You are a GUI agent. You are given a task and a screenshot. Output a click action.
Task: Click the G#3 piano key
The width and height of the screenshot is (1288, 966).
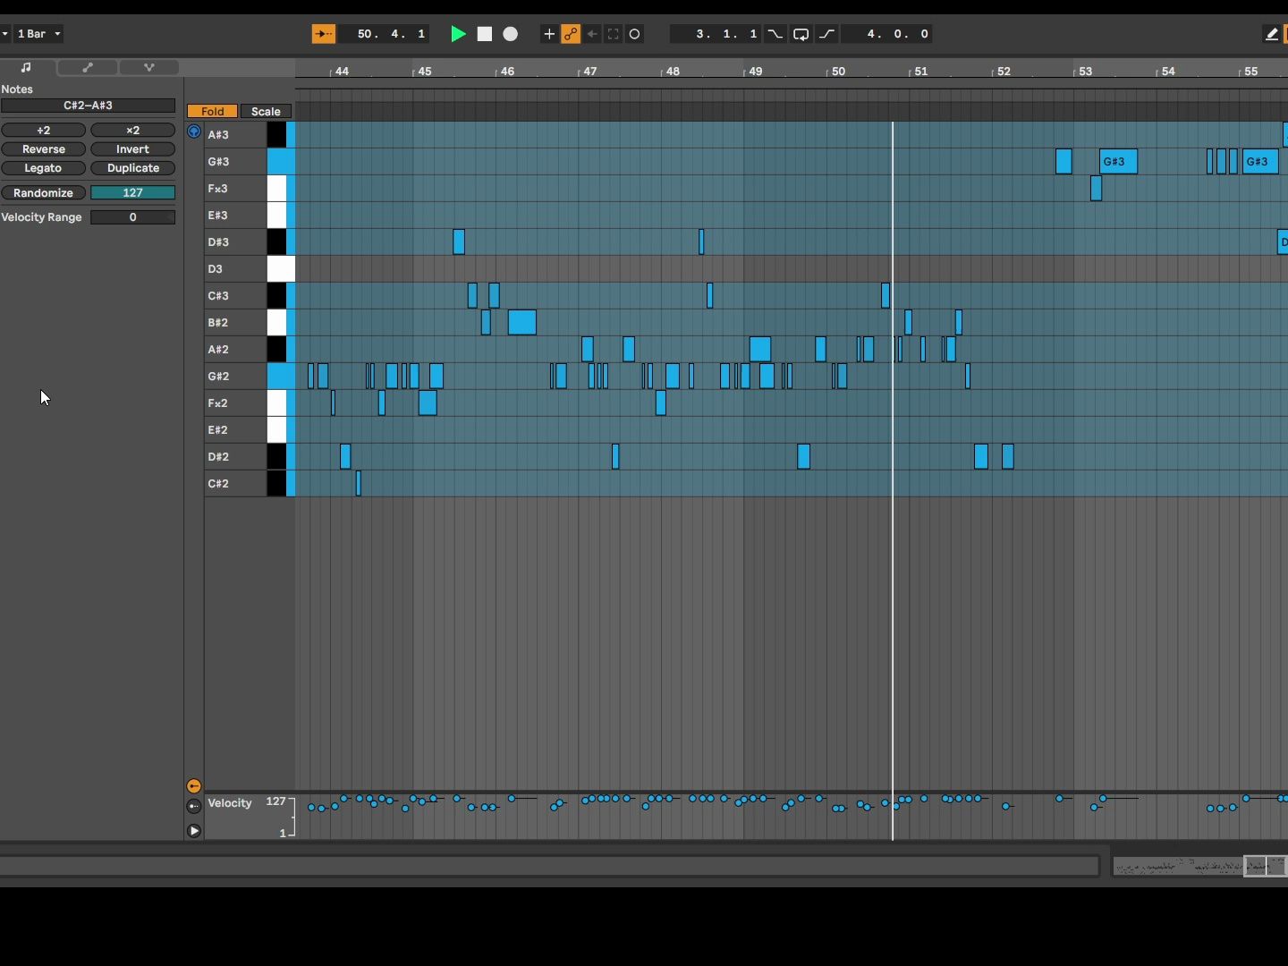pos(281,162)
